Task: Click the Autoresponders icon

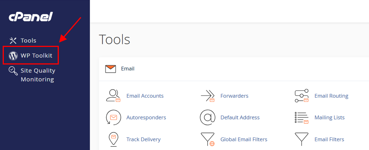Action: pos(113,117)
